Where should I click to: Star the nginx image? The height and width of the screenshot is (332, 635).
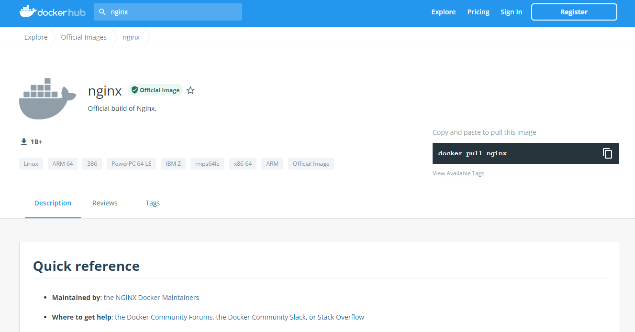pyautogui.click(x=190, y=90)
